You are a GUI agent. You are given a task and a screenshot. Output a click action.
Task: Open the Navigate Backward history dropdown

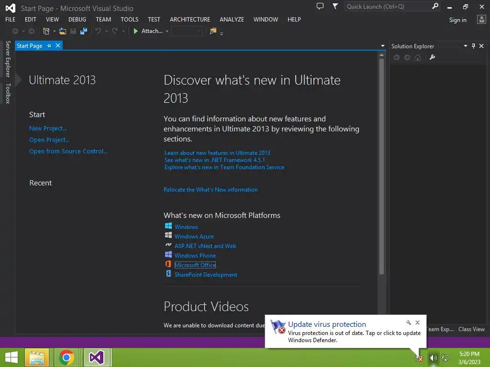pyautogui.click(x=23, y=31)
